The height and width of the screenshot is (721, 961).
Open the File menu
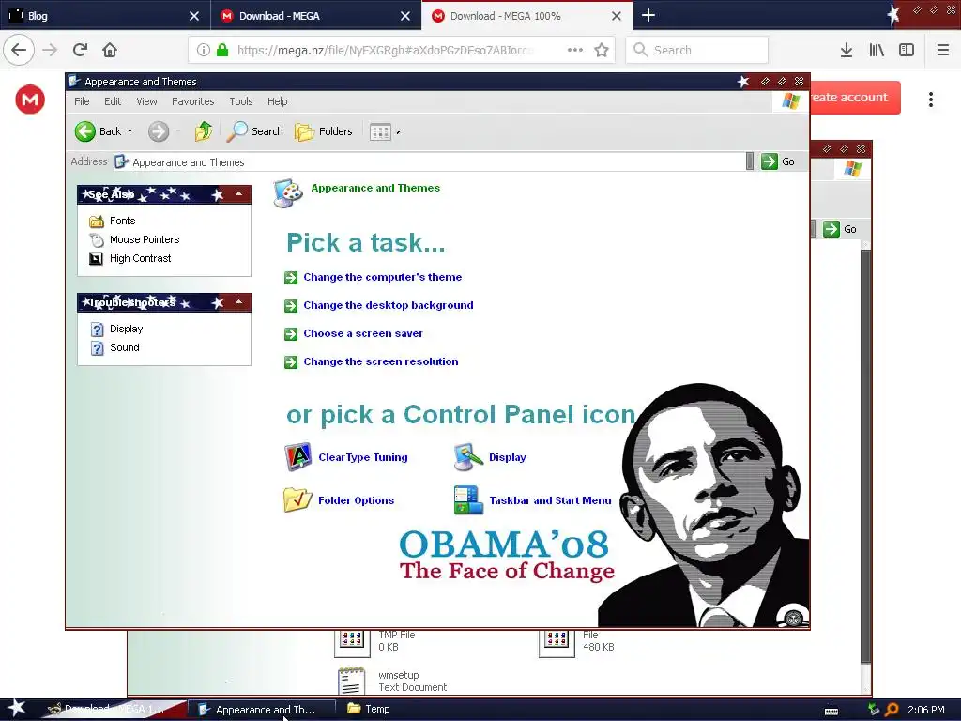click(82, 101)
